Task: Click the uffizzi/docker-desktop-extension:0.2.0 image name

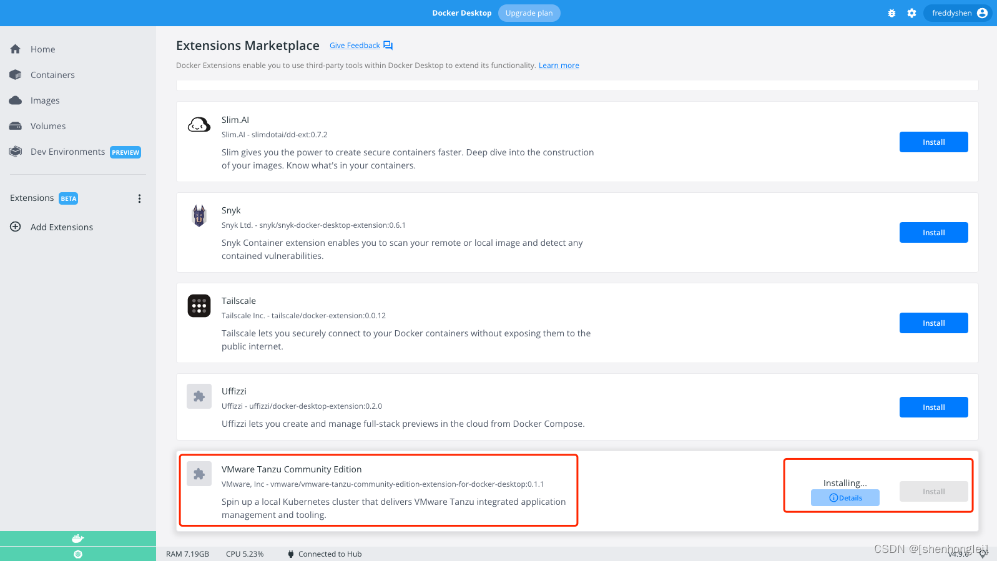Action: point(316,406)
